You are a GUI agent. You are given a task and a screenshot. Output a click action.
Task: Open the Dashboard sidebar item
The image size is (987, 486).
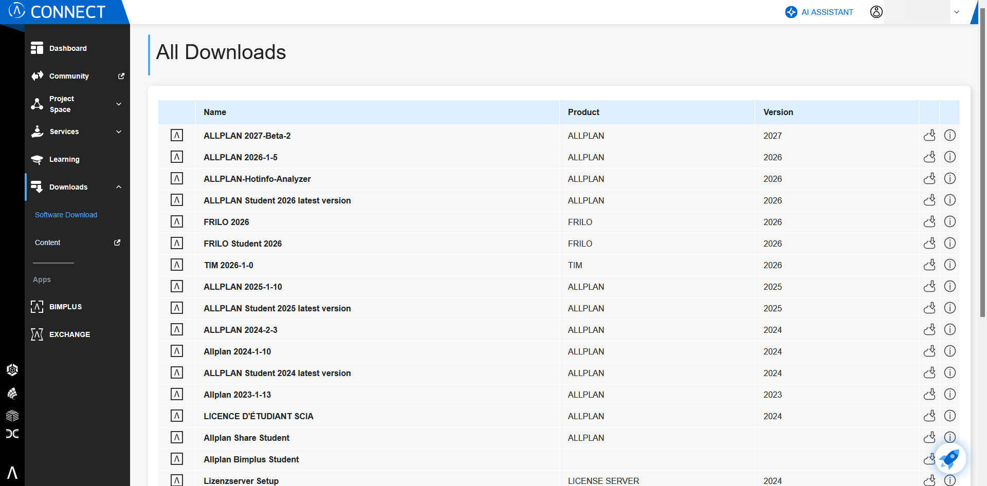click(x=77, y=48)
